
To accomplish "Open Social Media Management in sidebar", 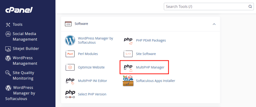I will coord(25,36).
